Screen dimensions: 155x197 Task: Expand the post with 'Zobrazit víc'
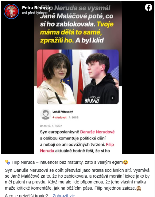(64, 195)
